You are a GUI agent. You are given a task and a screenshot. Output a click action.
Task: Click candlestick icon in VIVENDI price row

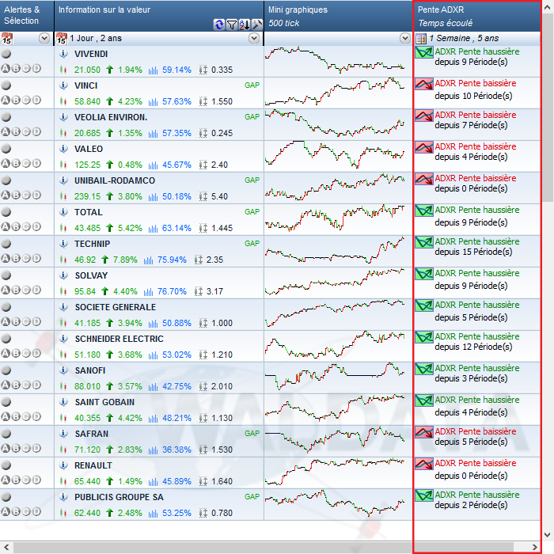click(63, 70)
